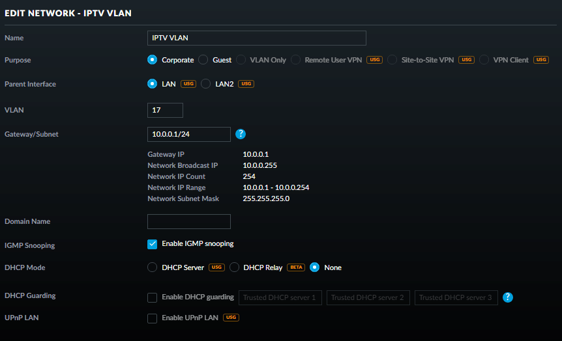
Task: Click the DHCP Mode row label
Action: (25, 267)
